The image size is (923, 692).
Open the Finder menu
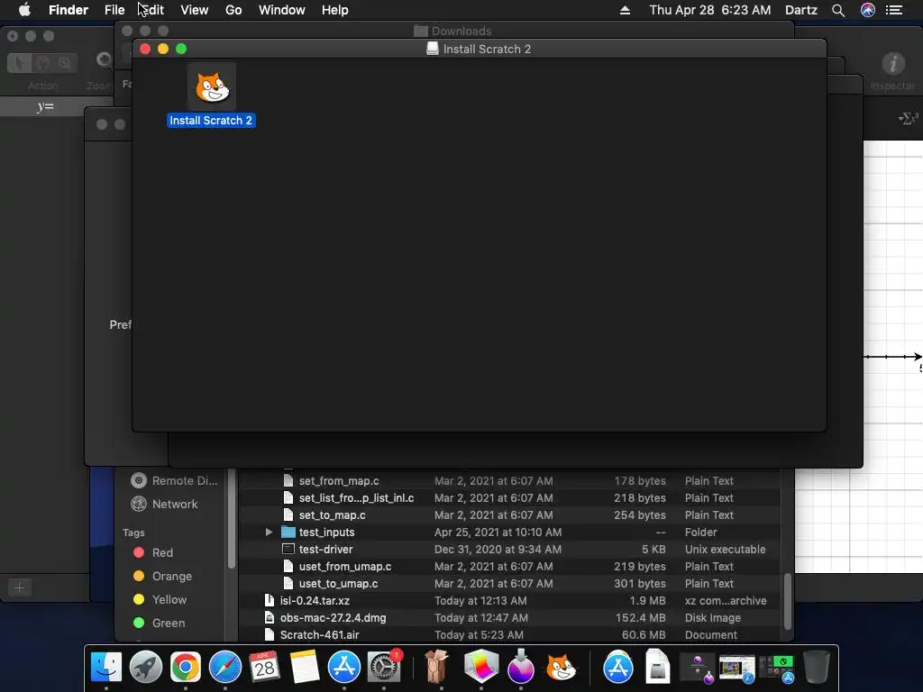pos(69,10)
